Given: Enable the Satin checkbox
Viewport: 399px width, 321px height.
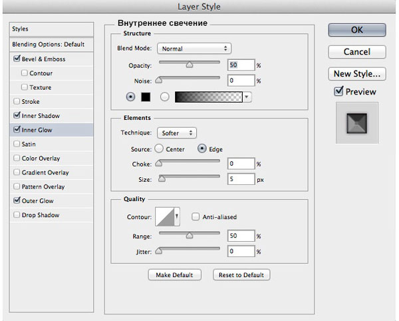Looking at the screenshot, I should (x=17, y=144).
